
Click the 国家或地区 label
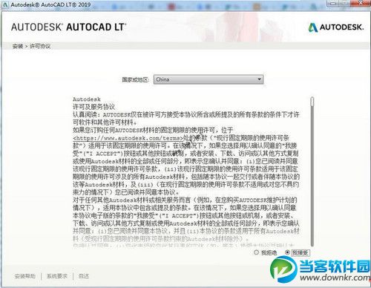pos(136,79)
